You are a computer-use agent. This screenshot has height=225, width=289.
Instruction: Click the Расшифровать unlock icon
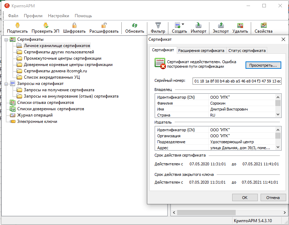click(x=104, y=25)
